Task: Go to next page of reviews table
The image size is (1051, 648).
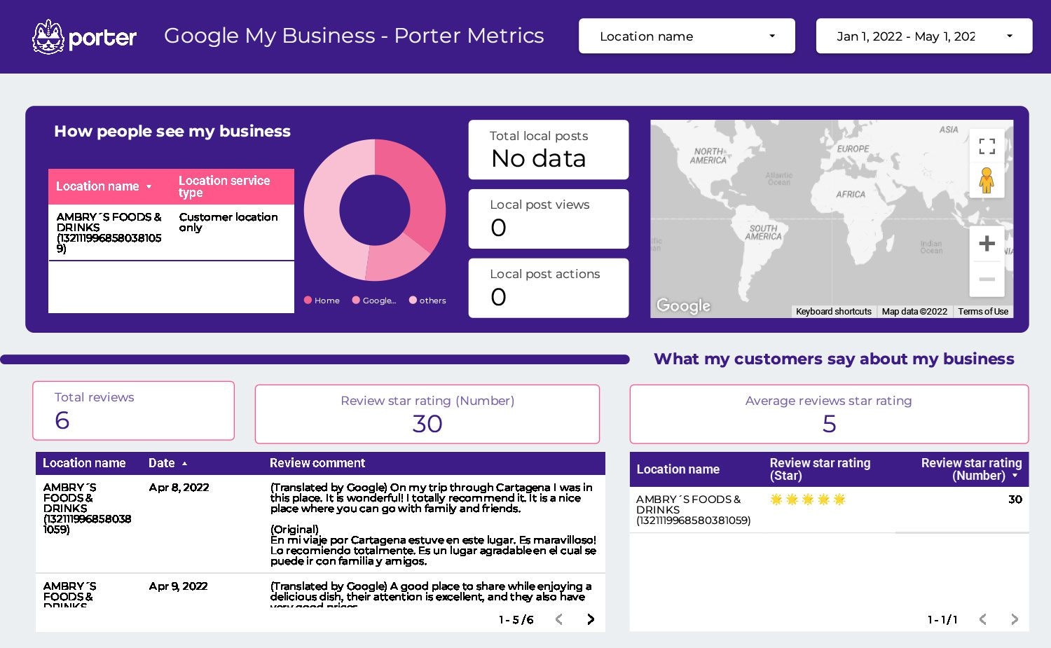Action: coord(591,619)
